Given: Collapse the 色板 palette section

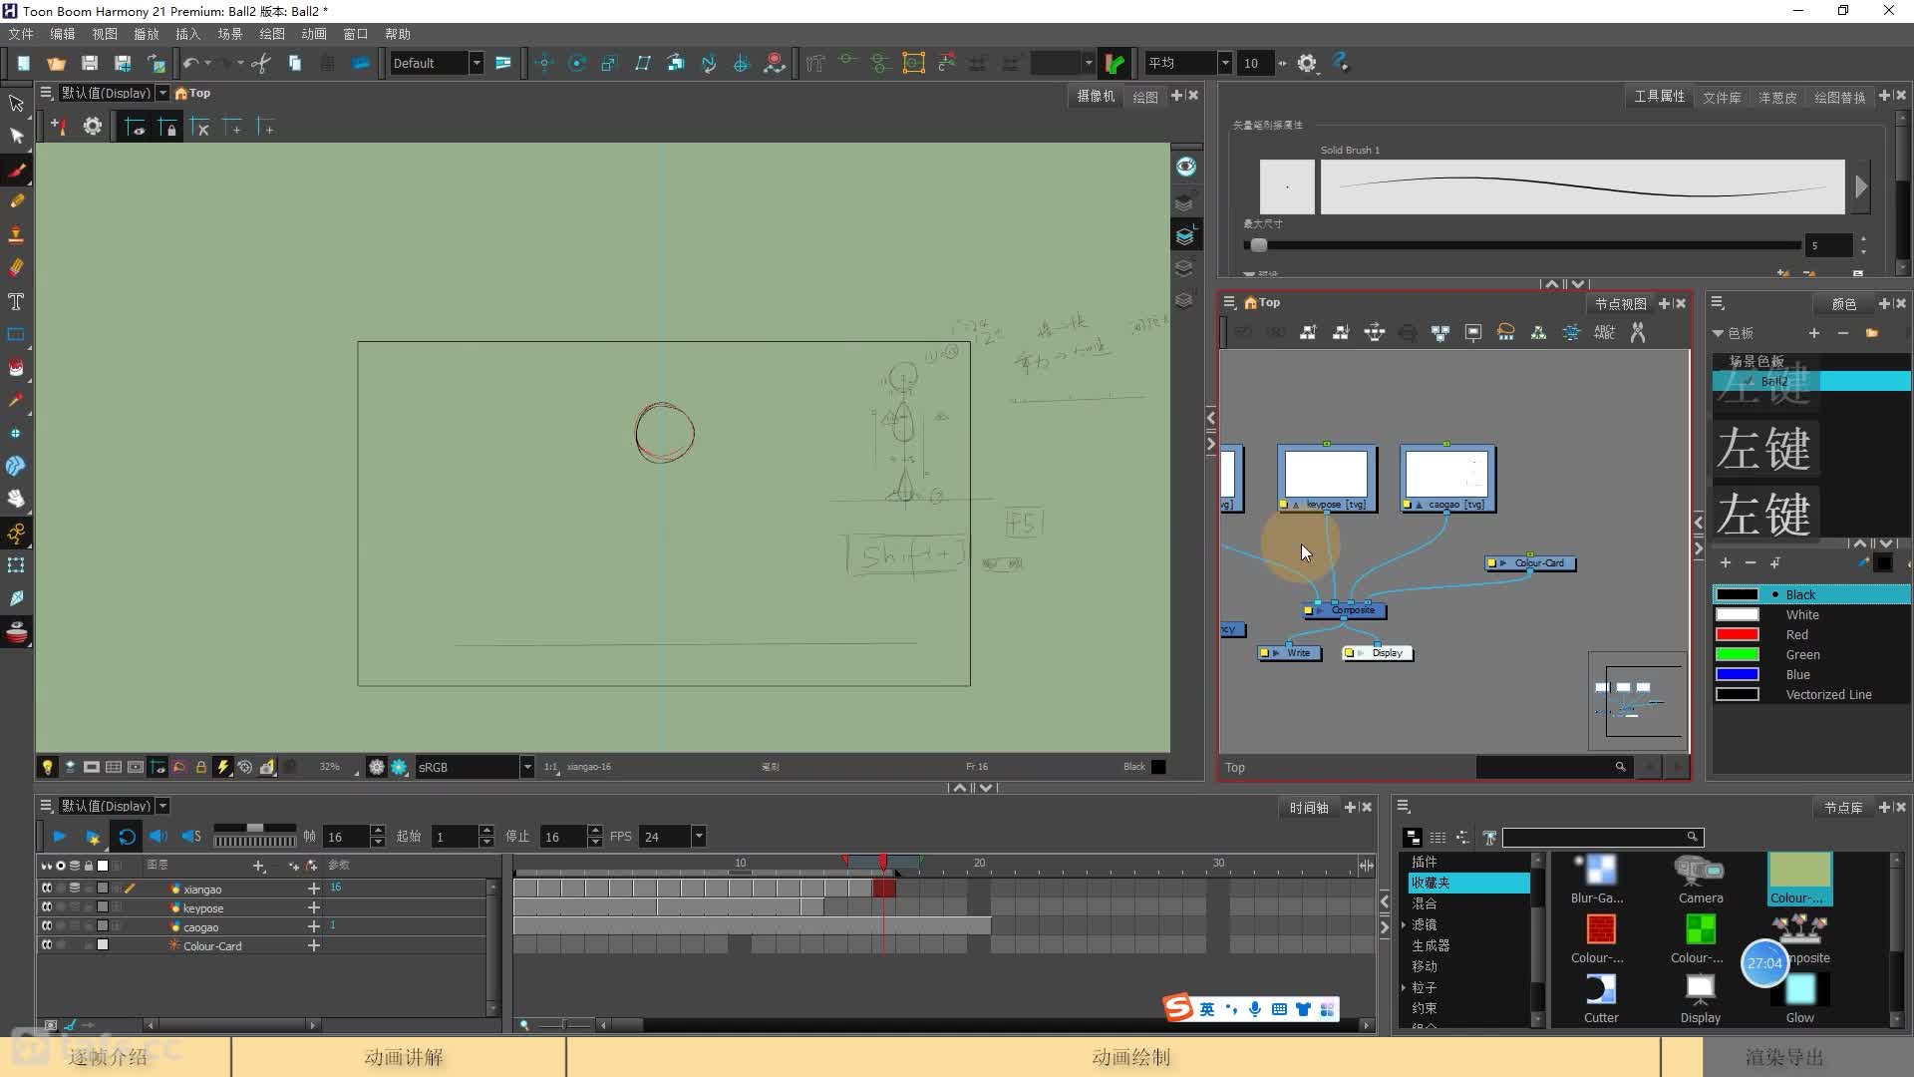Looking at the screenshot, I should click(x=1718, y=333).
